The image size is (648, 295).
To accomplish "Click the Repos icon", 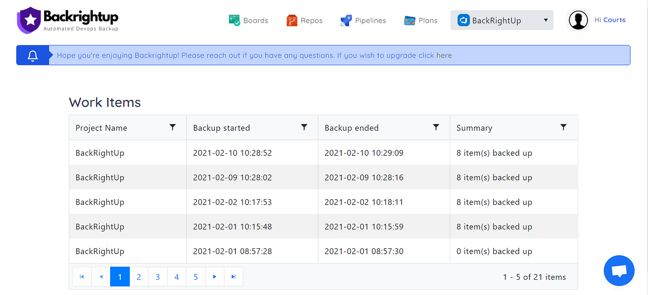I will (x=292, y=21).
